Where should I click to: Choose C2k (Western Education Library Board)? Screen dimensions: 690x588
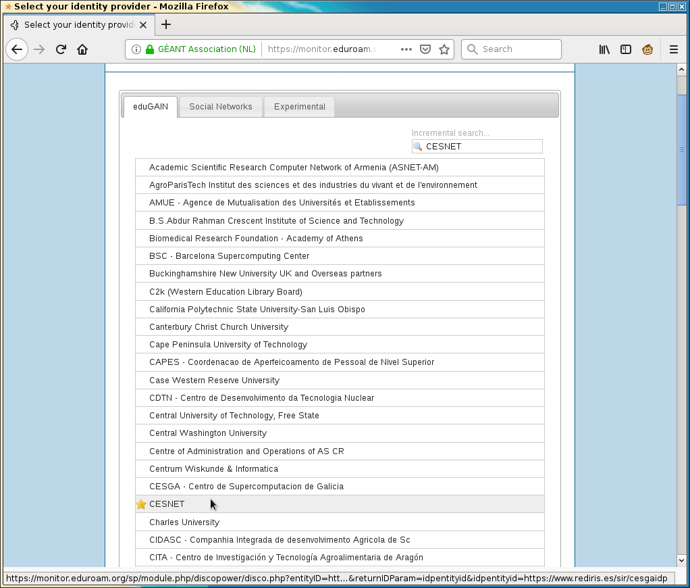point(340,291)
